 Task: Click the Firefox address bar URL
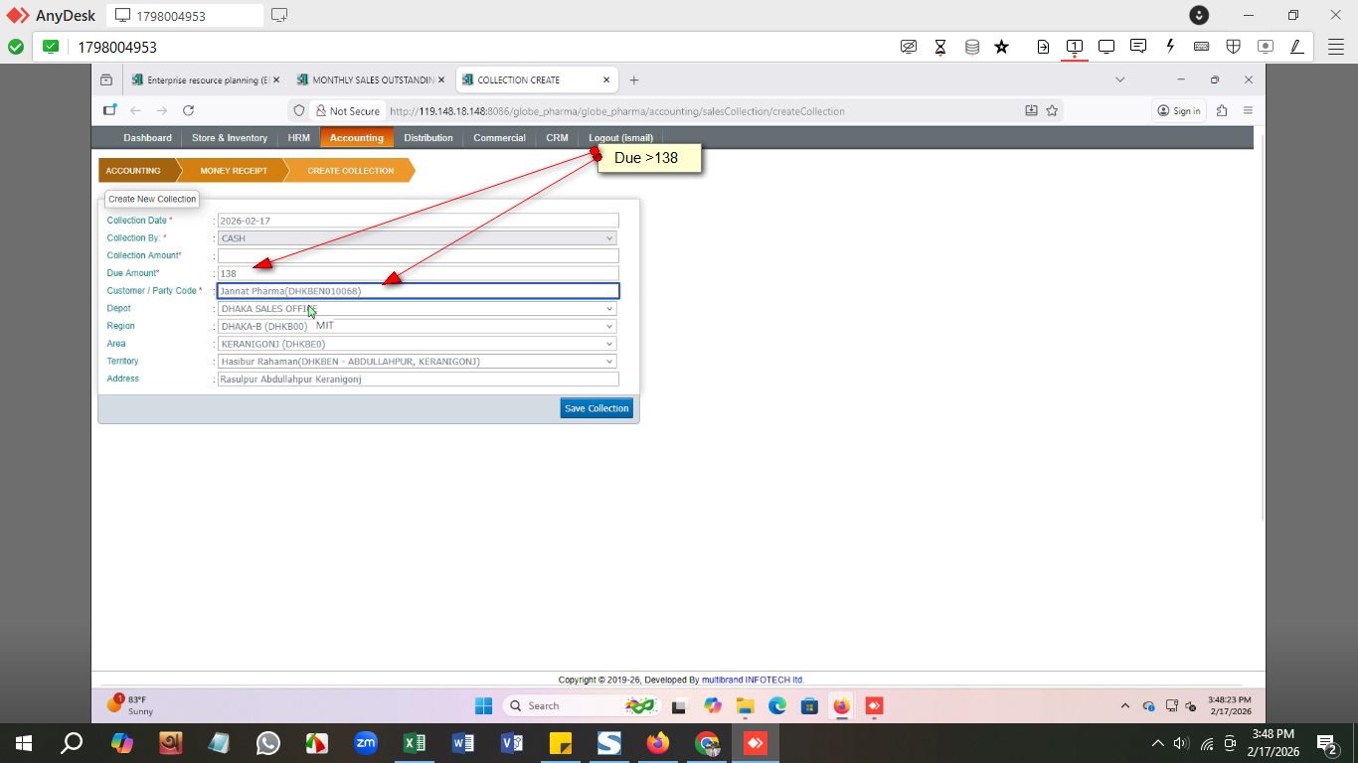[616, 111]
